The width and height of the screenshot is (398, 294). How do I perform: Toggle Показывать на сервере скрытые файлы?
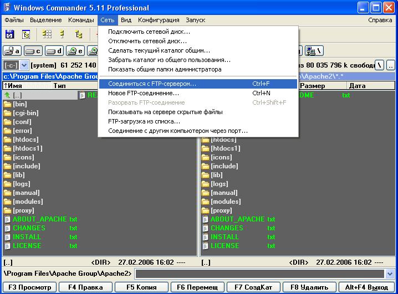point(198,112)
